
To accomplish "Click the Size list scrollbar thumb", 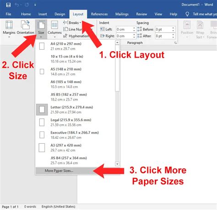I will (117, 68).
